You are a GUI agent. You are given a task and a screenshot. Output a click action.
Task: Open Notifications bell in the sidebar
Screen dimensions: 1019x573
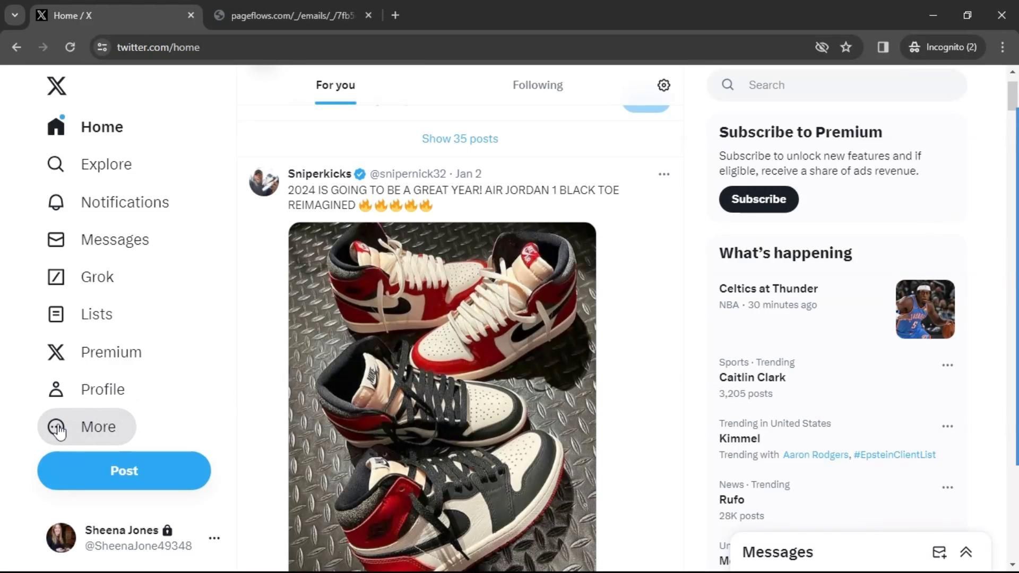[56, 202]
